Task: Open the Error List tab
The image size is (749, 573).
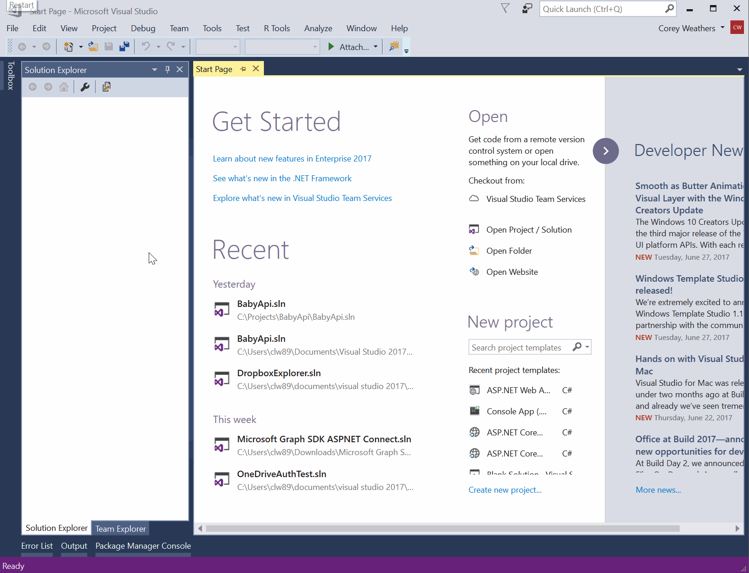Action: tap(37, 546)
